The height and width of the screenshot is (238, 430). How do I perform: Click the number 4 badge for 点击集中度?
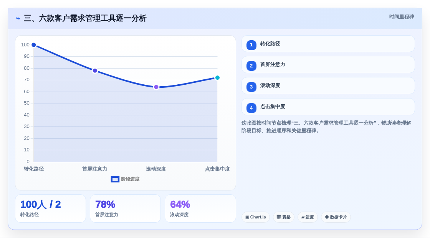251,108
